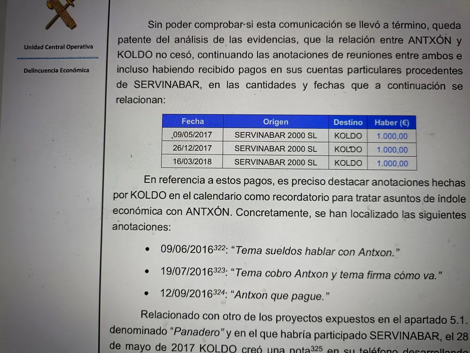Select the 'Fecha' column header
The height and width of the screenshot is (353, 470).
pos(193,121)
